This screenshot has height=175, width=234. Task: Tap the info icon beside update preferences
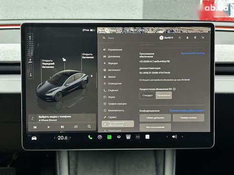point(174,89)
